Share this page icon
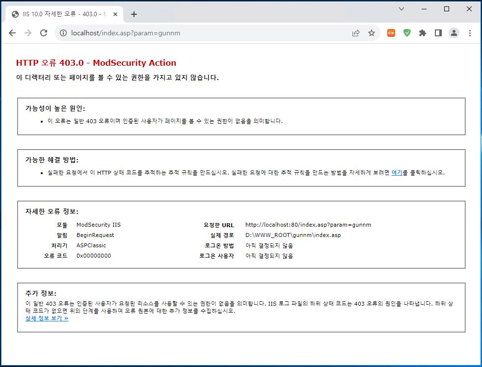The image size is (482, 367). tap(356, 33)
